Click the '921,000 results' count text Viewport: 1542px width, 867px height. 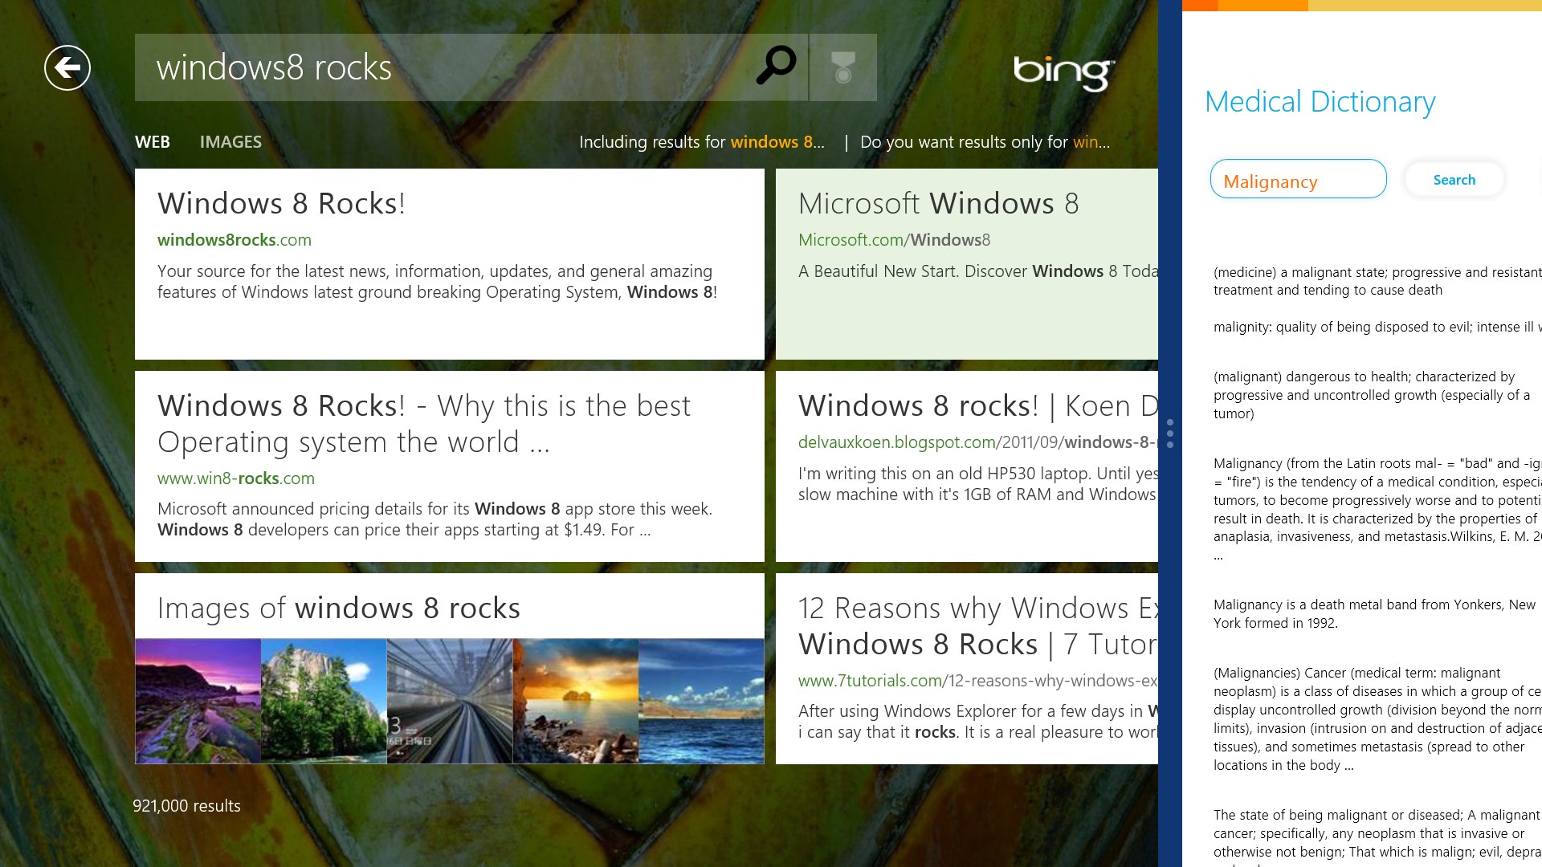click(186, 805)
